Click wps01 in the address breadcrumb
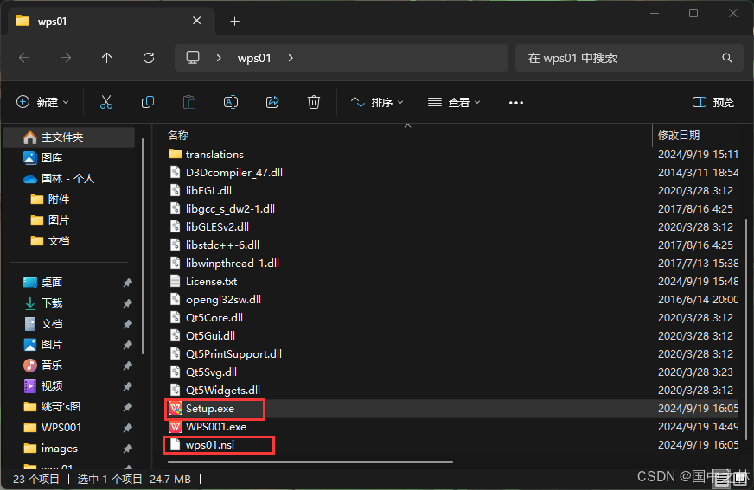This screenshot has height=490, width=754. coord(254,58)
